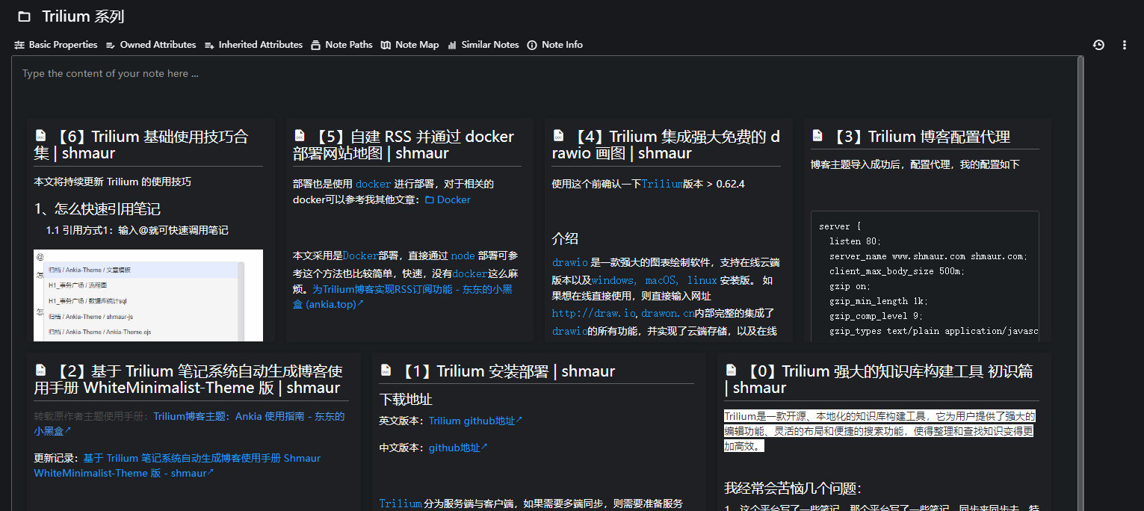Click the note icon of 【1】Trilium 安装部署

click(x=386, y=371)
